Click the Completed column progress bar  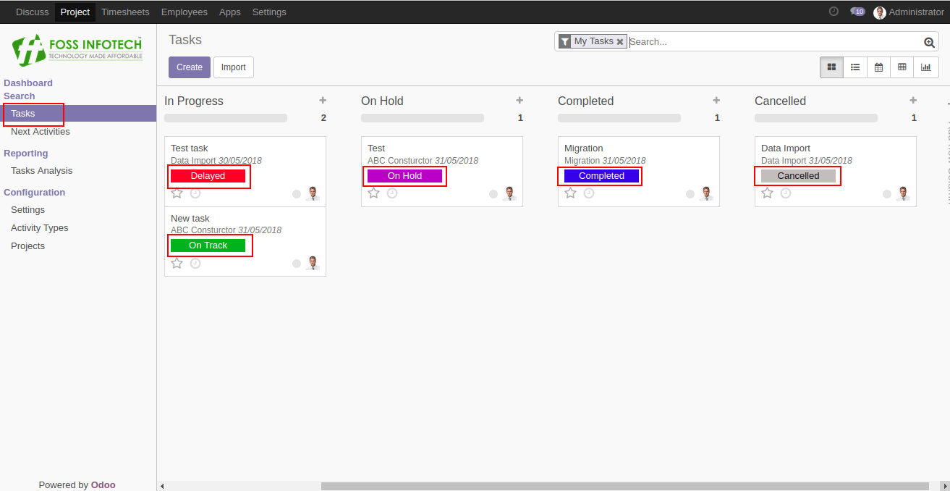tap(619, 118)
